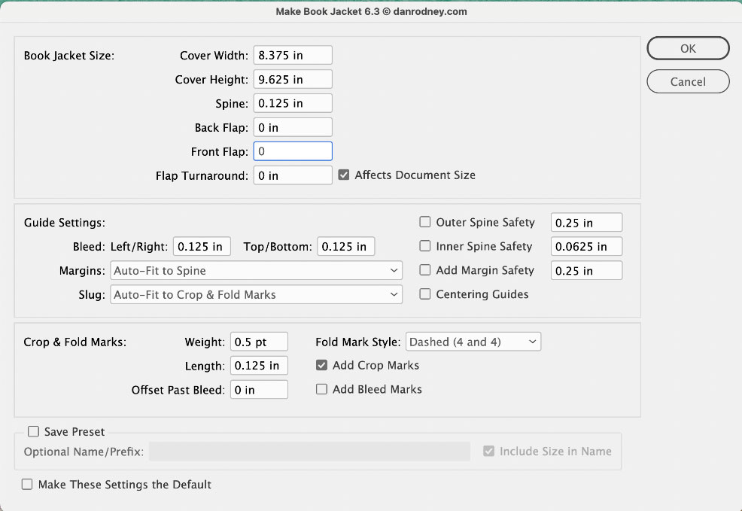Check the Centering Guides option
This screenshot has width=742, height=511.
pyautogui.click(x=425, y=294)
